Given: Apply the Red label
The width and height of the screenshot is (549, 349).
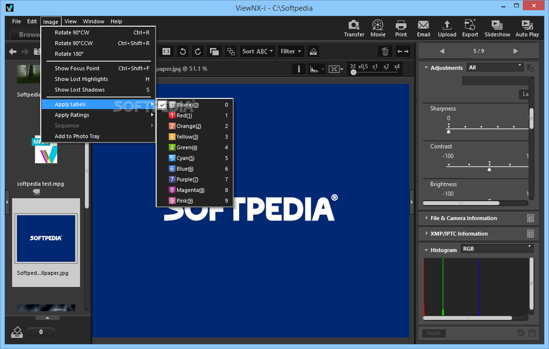Looking at the screenshot, I should coord(194,115).
